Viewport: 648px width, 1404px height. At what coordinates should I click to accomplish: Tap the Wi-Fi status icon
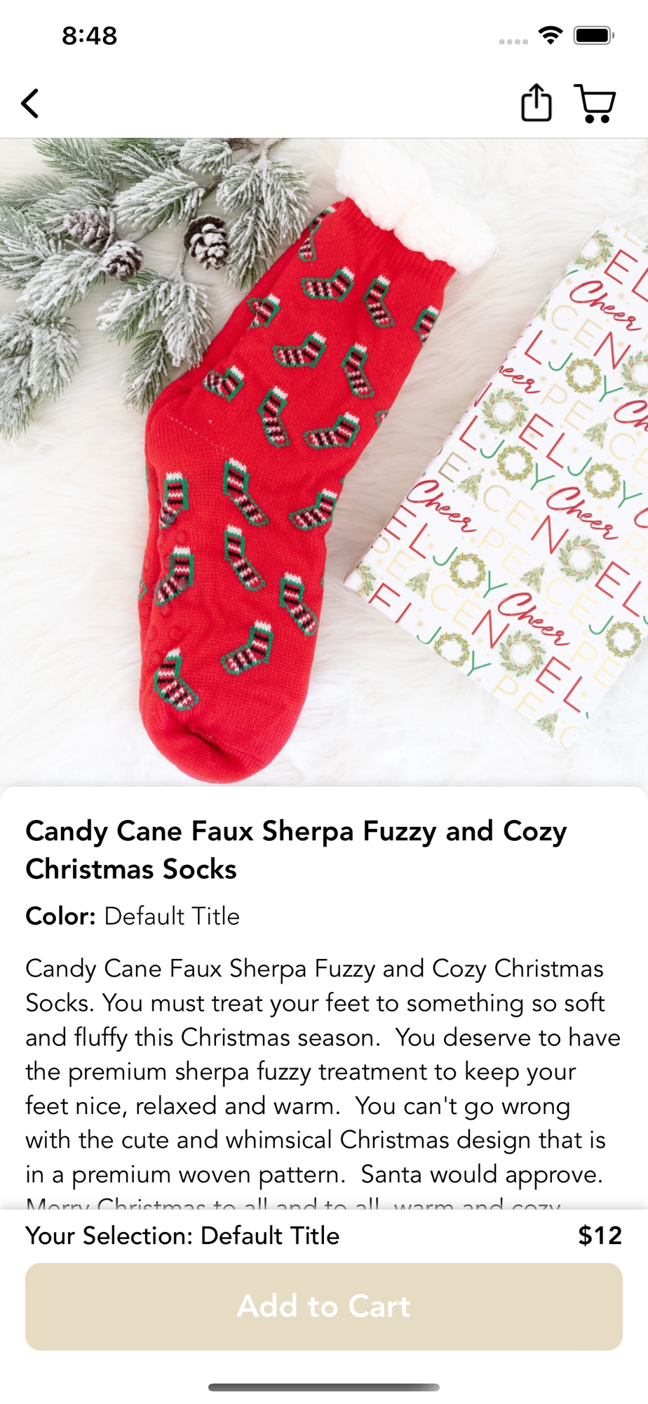tap(551, 35)
